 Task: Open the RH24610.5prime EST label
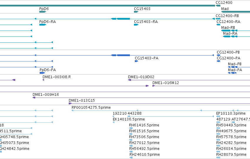145,155
